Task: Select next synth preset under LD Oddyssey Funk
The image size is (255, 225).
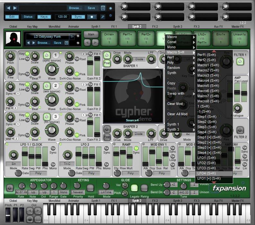Action: (33, 43)
